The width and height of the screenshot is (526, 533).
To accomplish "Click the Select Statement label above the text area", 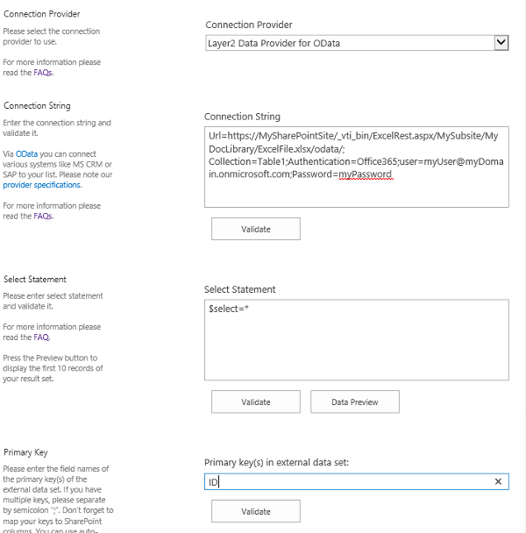I will pos(239,289).
